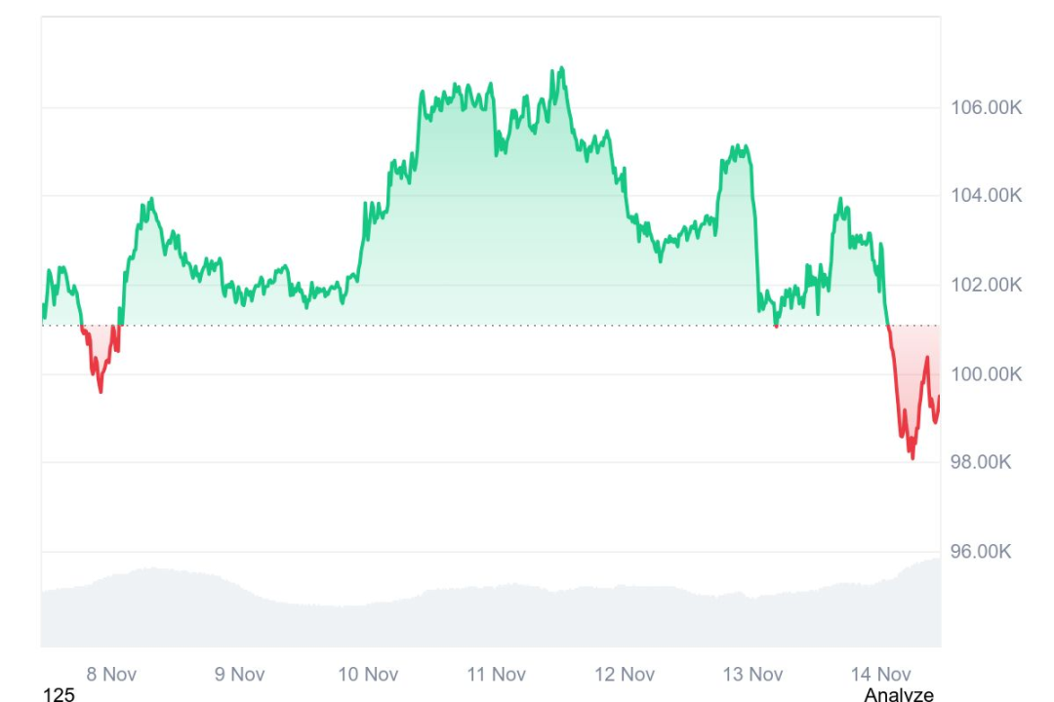This screenshot has height=702, width=1054.
Task: Select the 13 Nov date label
Action: pyautogui.click(x=752, y=674)
